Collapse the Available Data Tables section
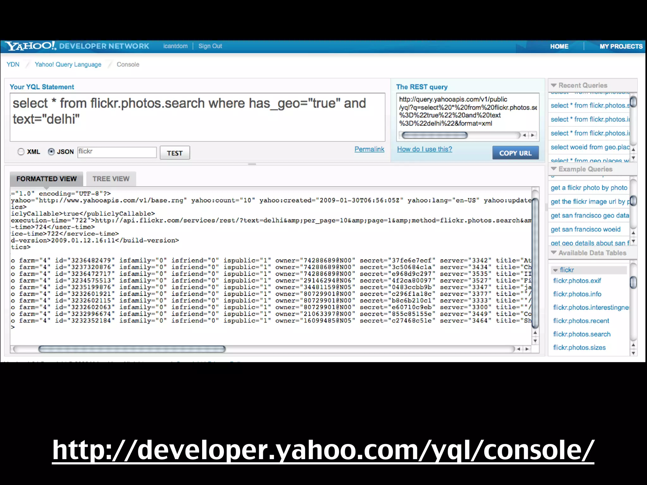The image size is (647, 485). coord(553,253)
